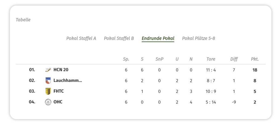The image size is (277, 127).
Task: Click the 5 : 14 goals entry
Action: coord(211,102)
